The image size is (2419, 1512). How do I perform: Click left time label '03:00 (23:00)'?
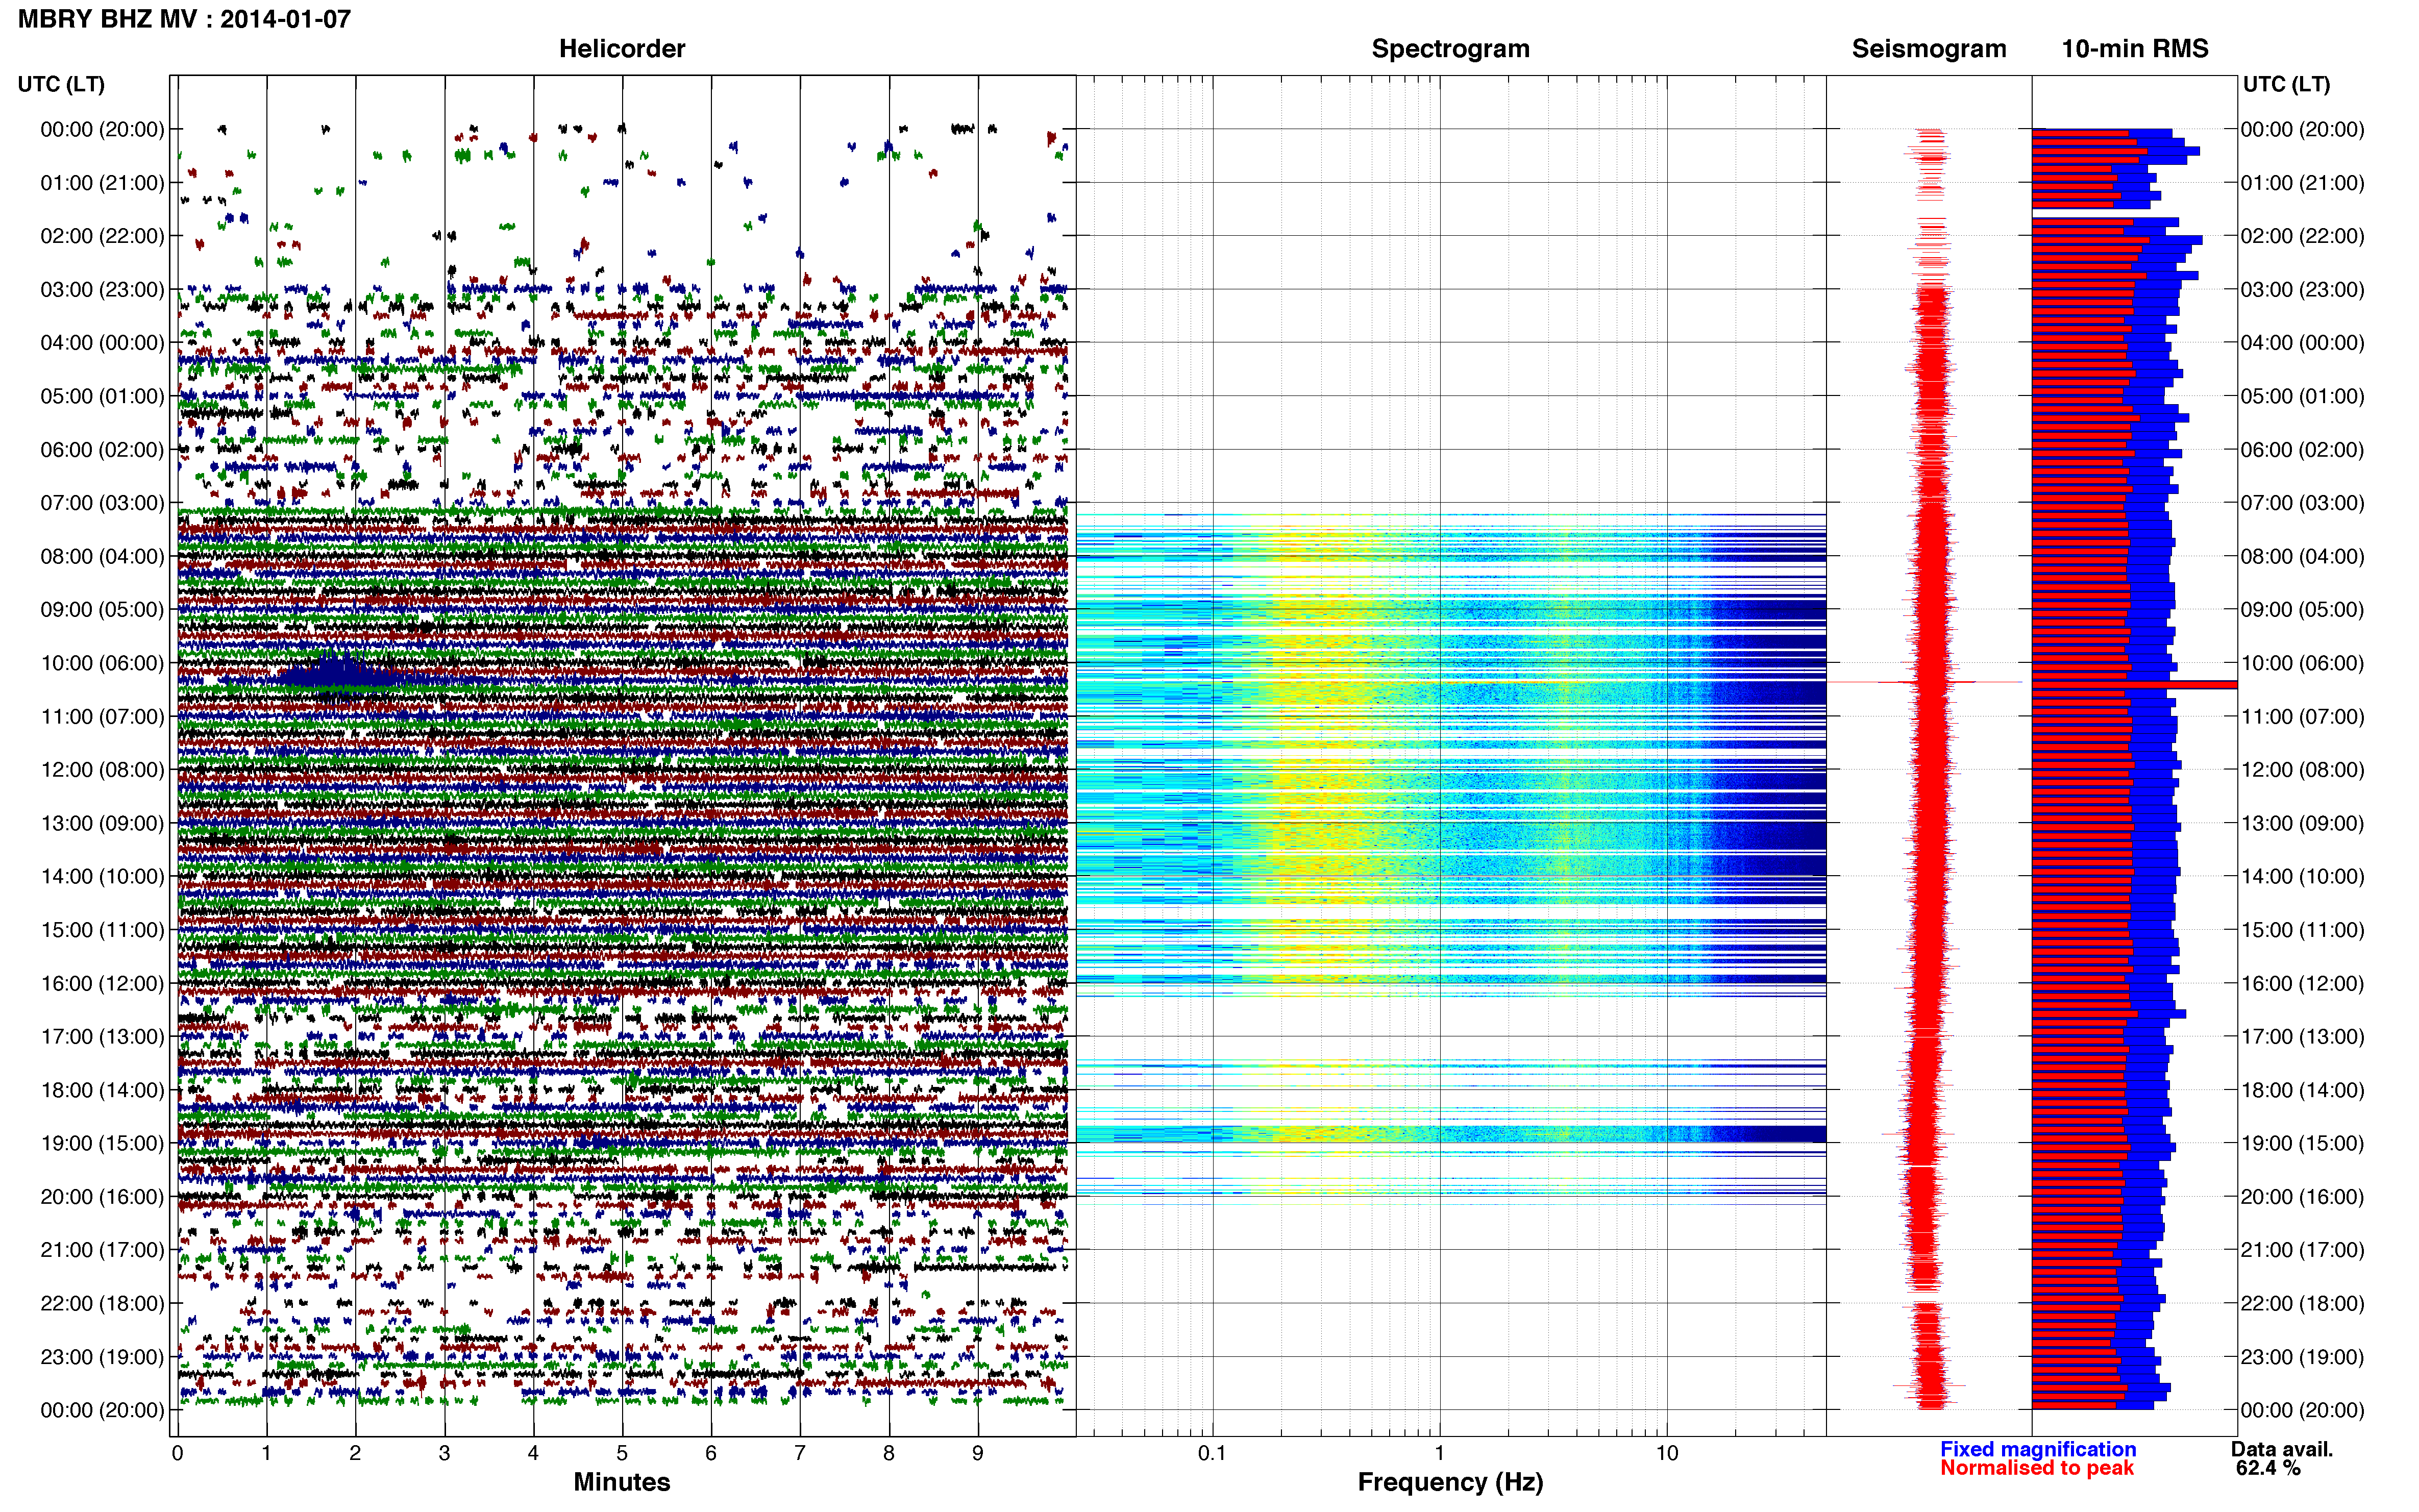point(102,289)
